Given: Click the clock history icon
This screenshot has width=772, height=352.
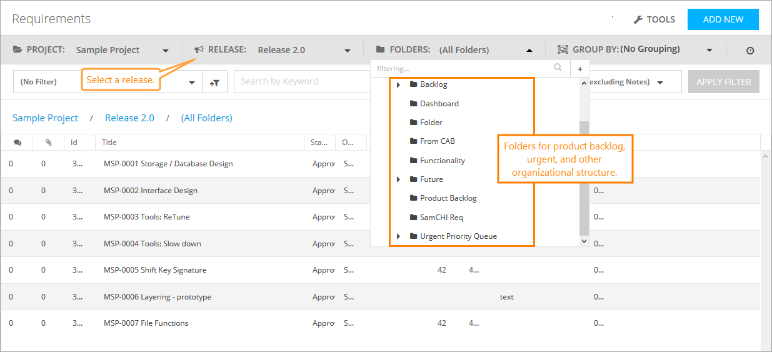Looking at the screenshot, I should 749,51.
